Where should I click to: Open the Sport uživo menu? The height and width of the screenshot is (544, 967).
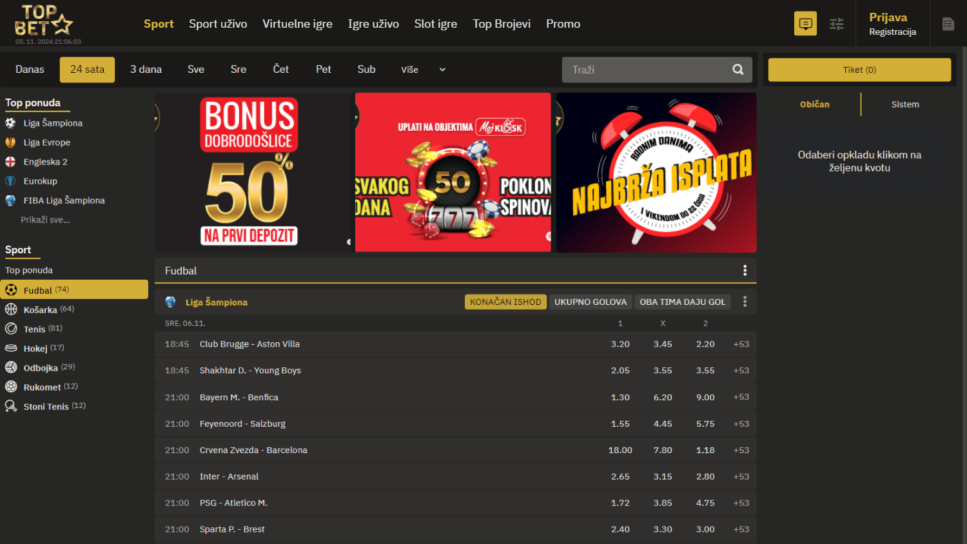click(218, 24)
